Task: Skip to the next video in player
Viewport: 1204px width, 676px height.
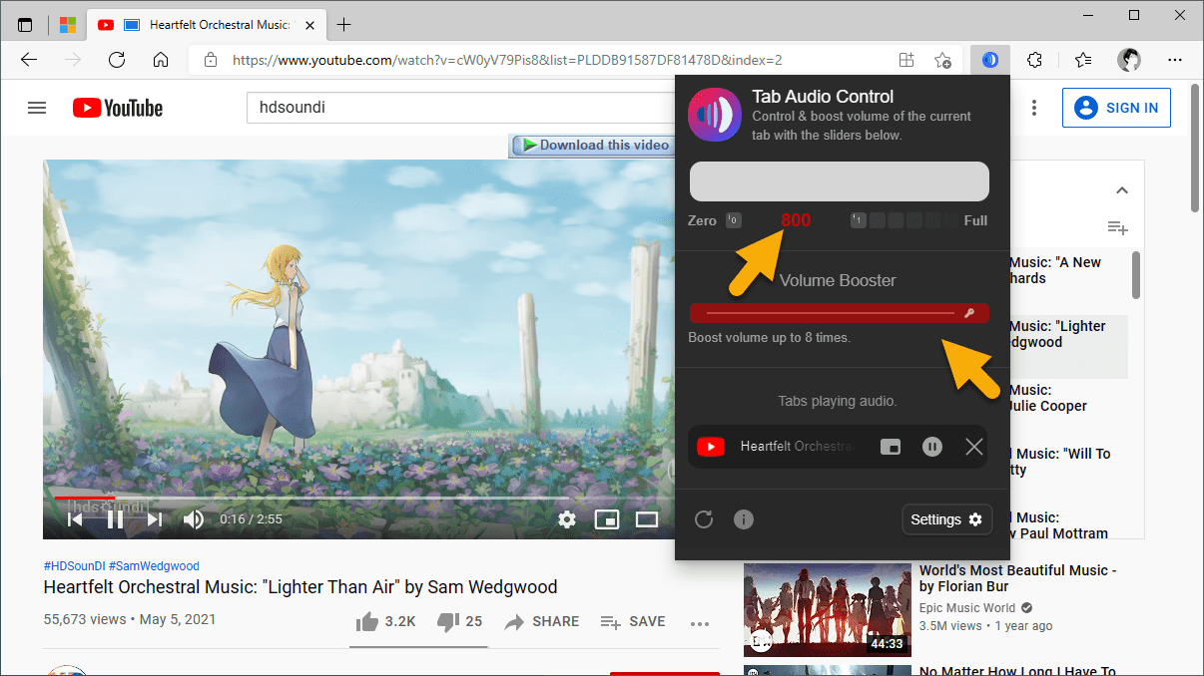Action: coord(154,519)
